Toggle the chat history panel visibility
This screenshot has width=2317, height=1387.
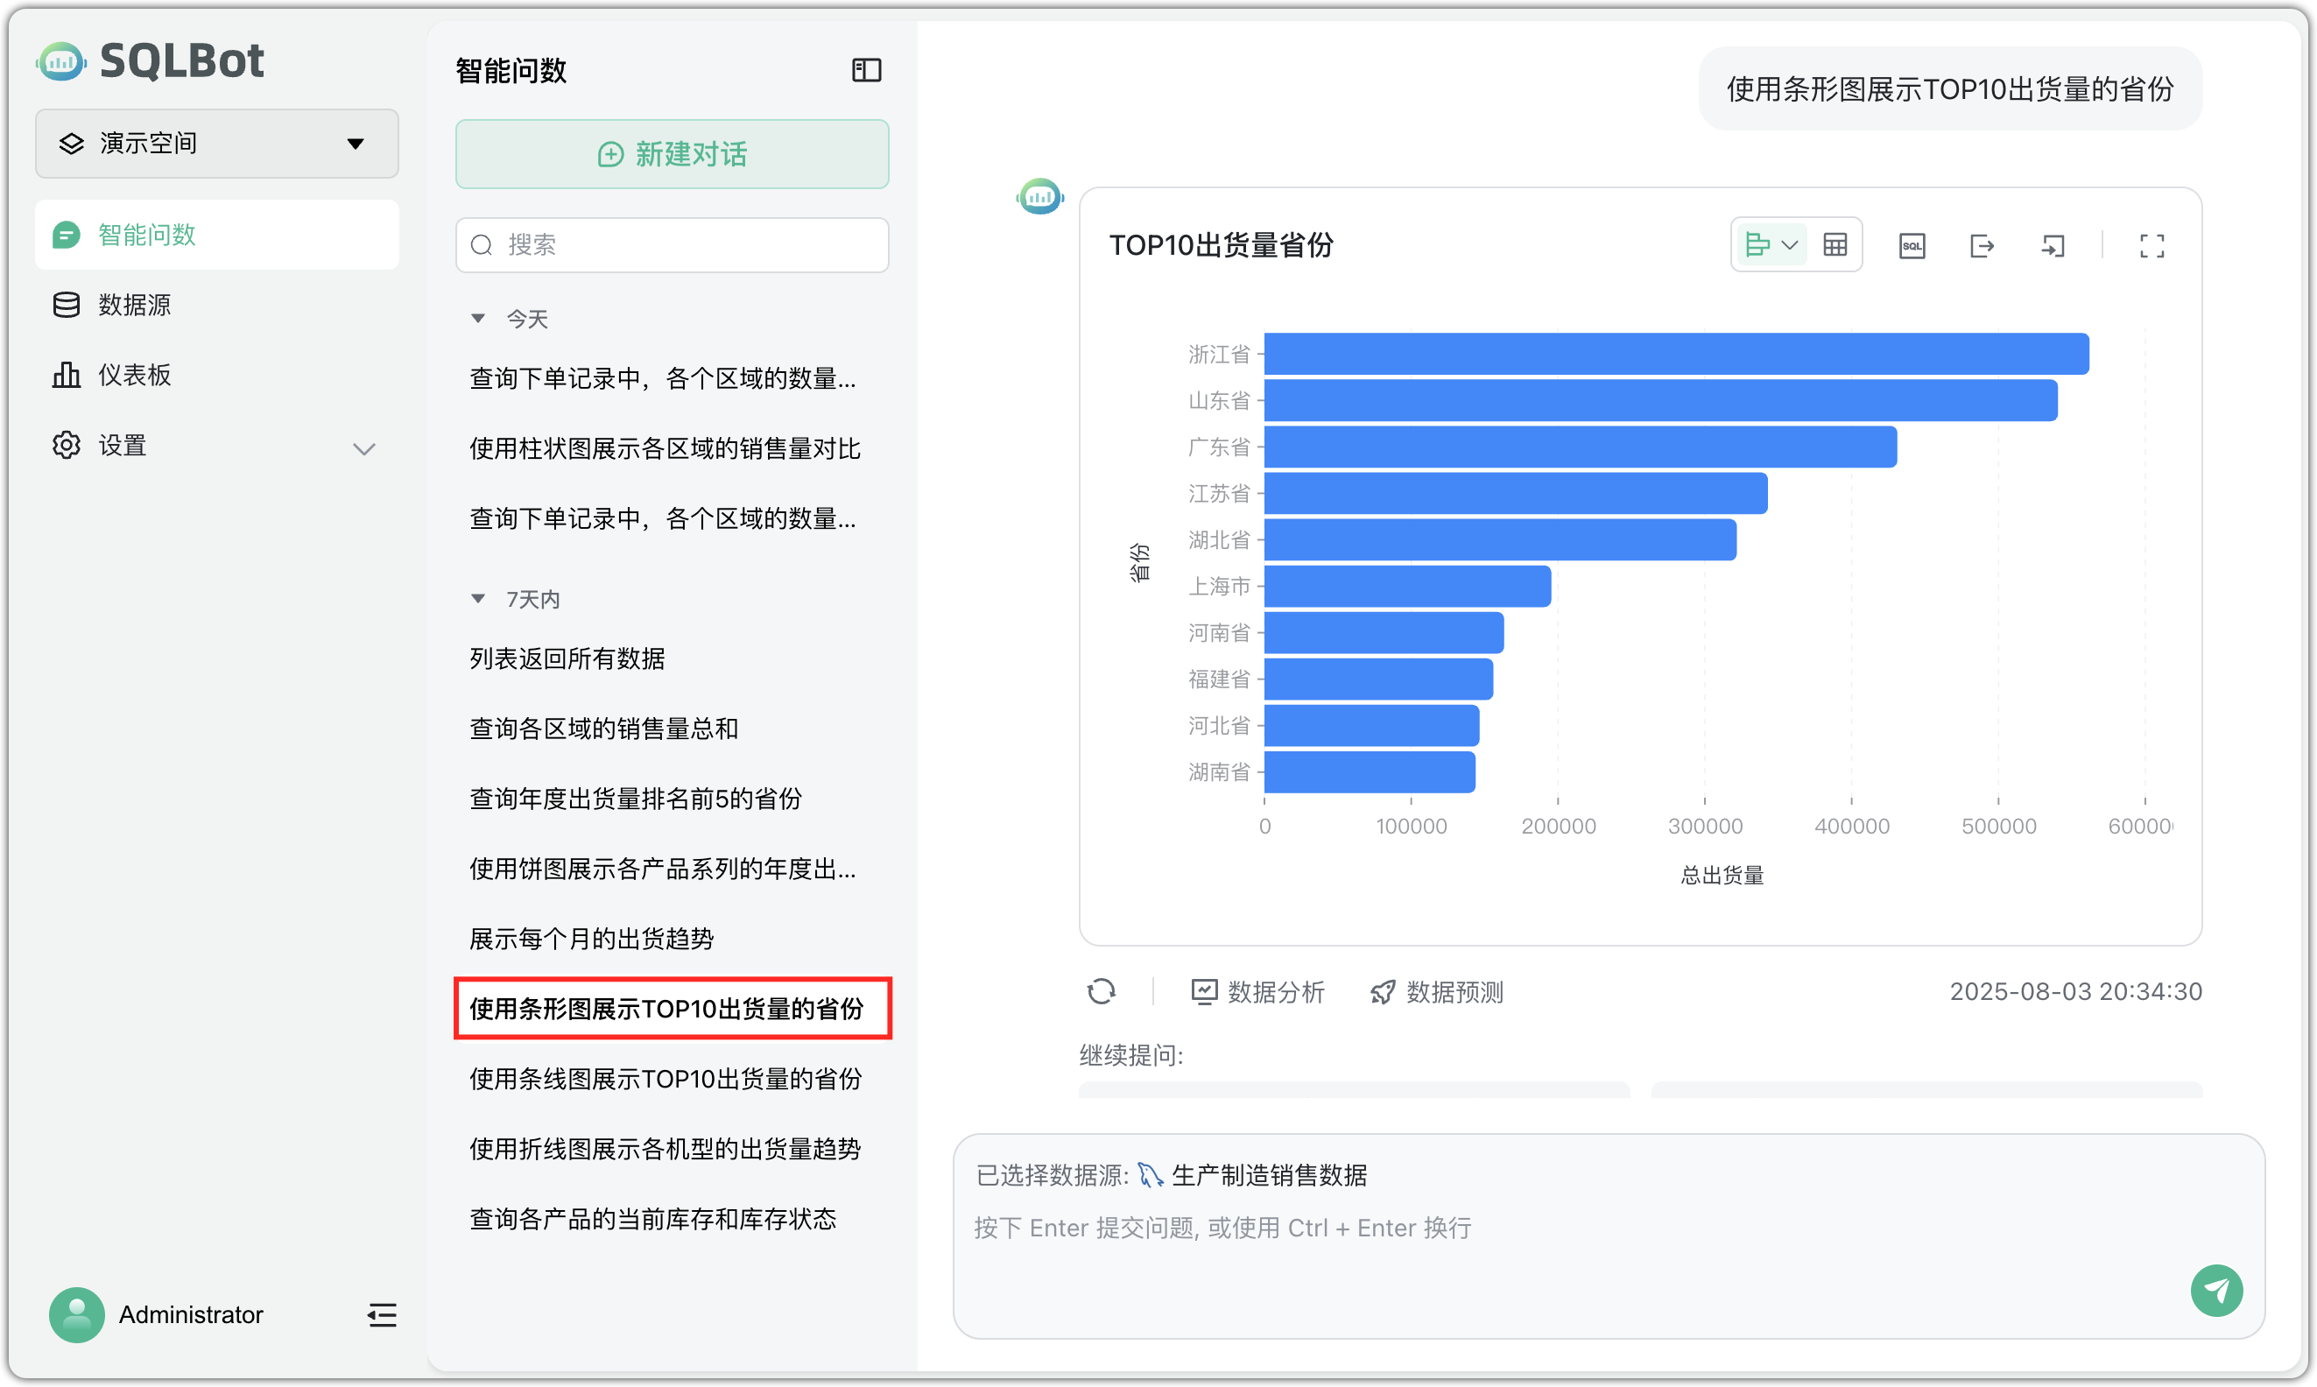865,69
